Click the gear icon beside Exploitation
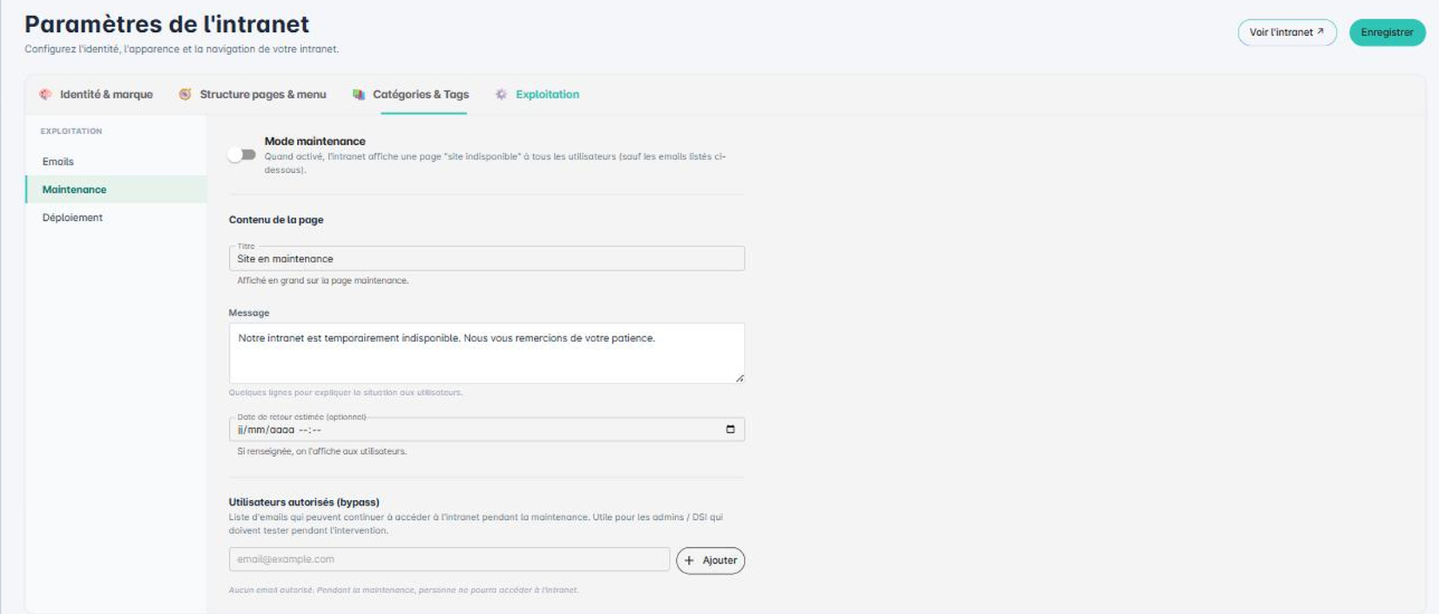The image size is (1439, 614). (501, 94)
